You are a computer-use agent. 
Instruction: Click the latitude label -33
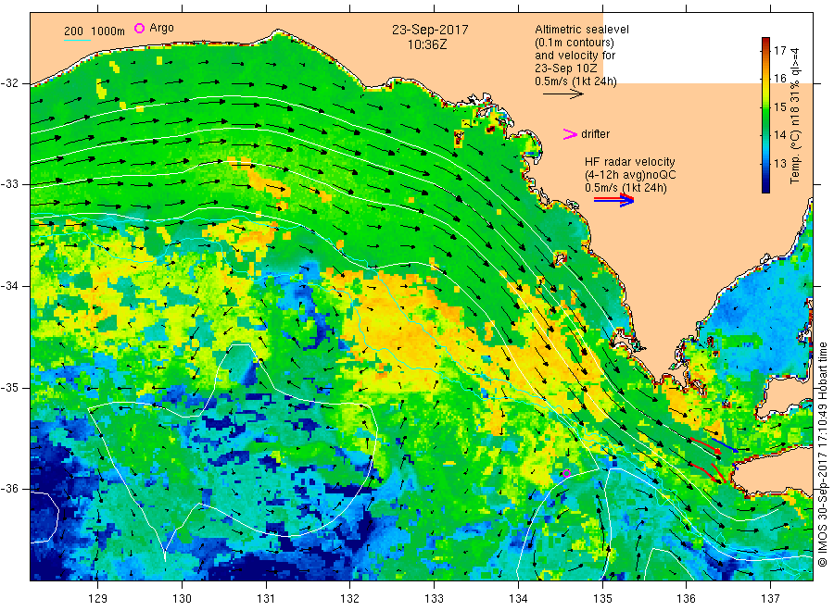9,184
